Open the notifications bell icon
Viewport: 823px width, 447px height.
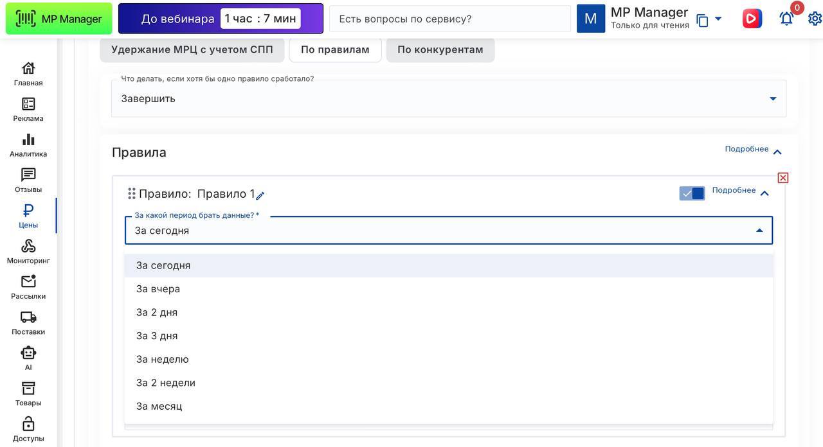[786, 19]
